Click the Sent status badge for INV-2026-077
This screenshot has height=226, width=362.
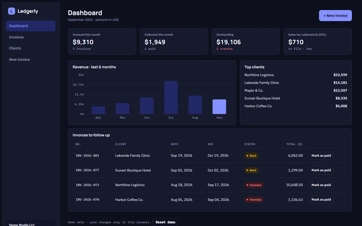pos(251,170)
